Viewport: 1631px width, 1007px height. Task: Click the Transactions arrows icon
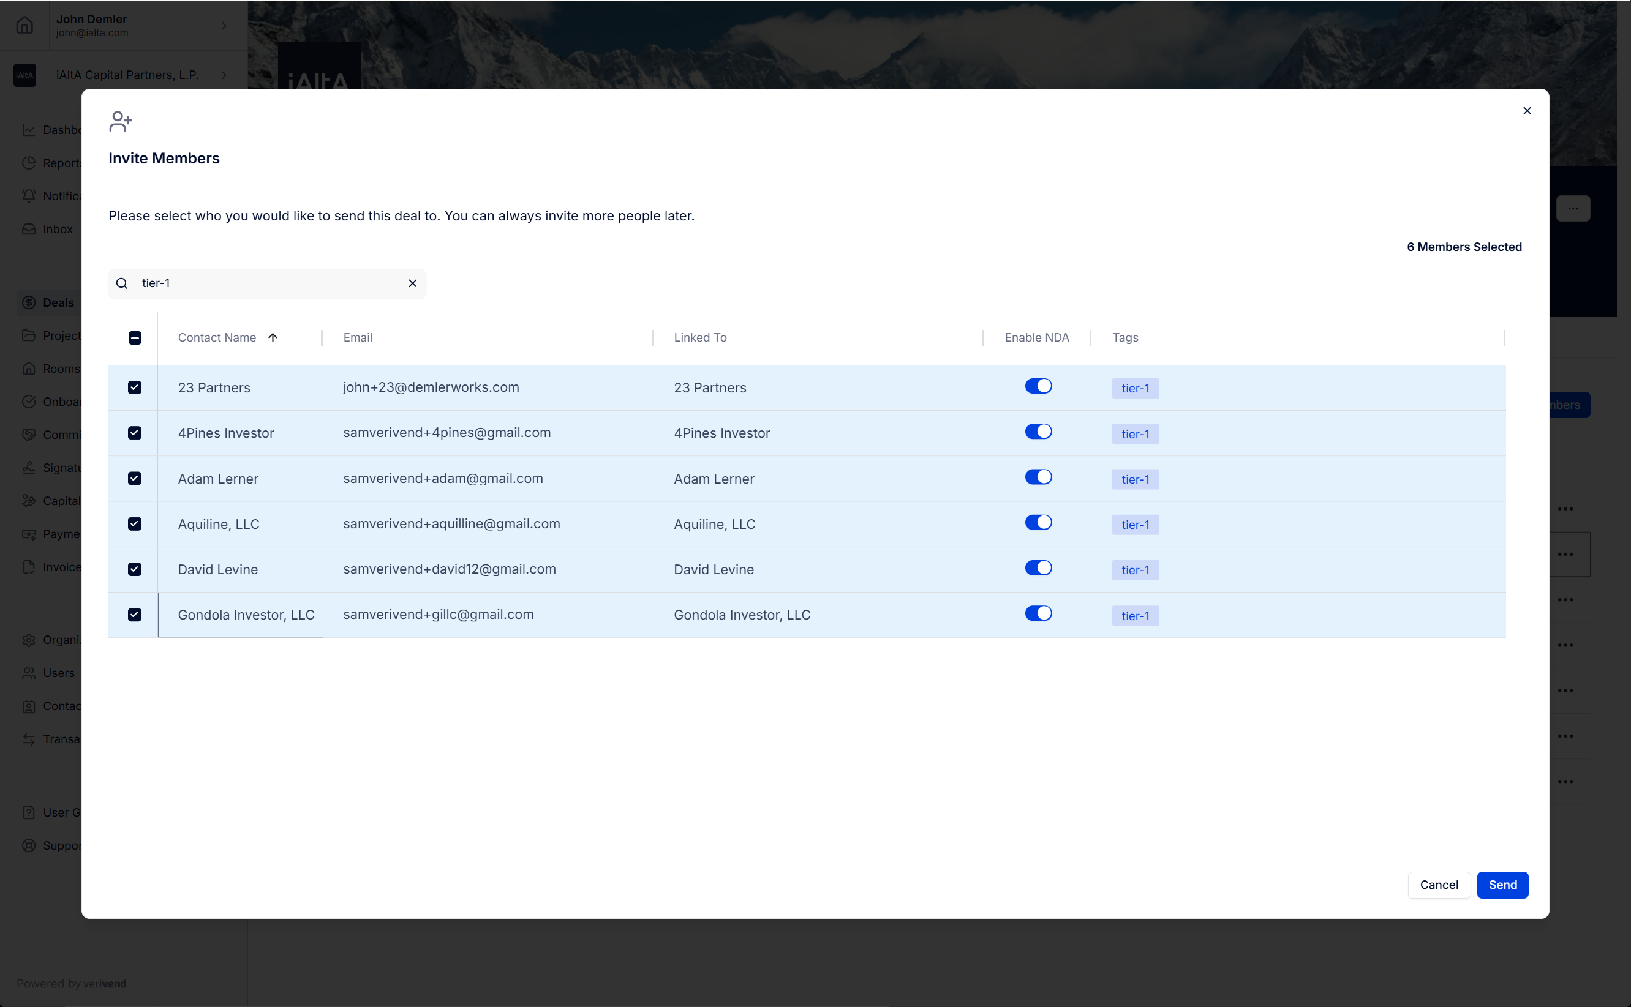pos(29,739)
